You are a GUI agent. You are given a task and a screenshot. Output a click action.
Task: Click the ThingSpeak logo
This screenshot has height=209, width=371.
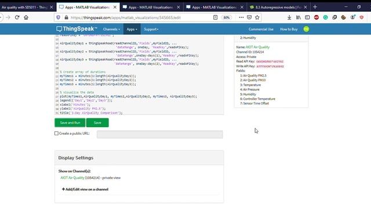coord(77,29)
